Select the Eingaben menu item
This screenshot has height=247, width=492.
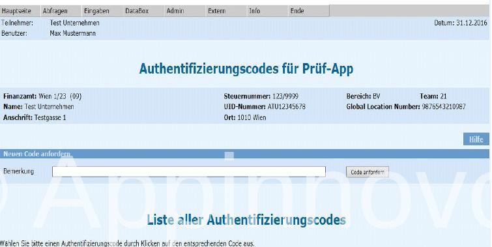click(x=96, y=10)
